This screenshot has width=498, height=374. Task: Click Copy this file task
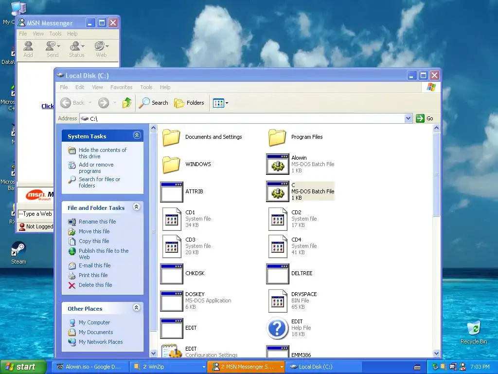[x=94, y=241]
